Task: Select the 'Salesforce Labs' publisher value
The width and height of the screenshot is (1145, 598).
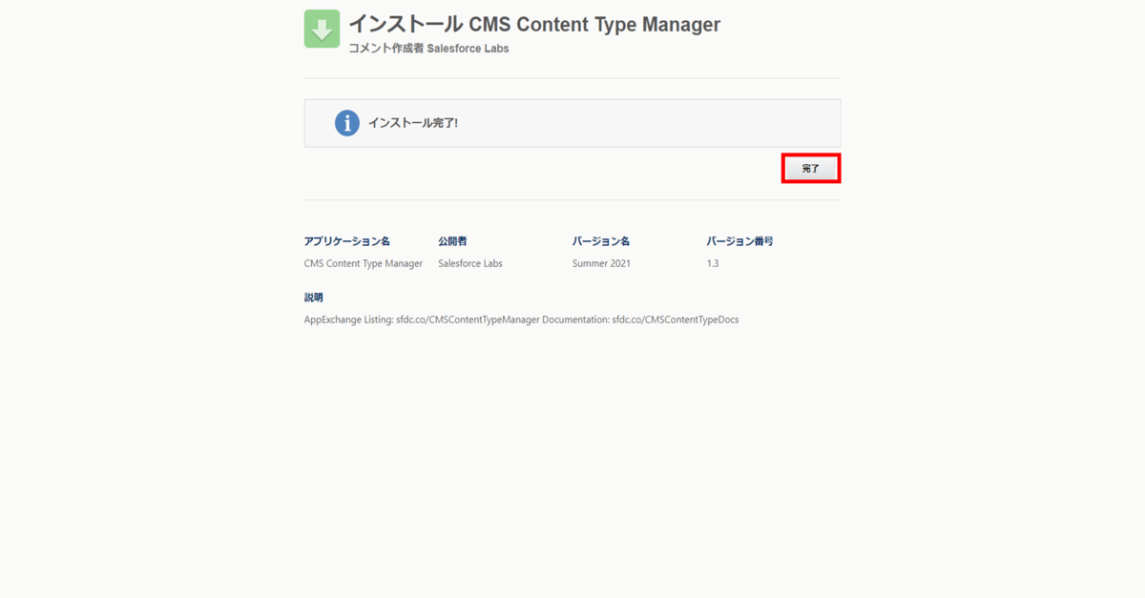Action: click(x=470, y=263)
